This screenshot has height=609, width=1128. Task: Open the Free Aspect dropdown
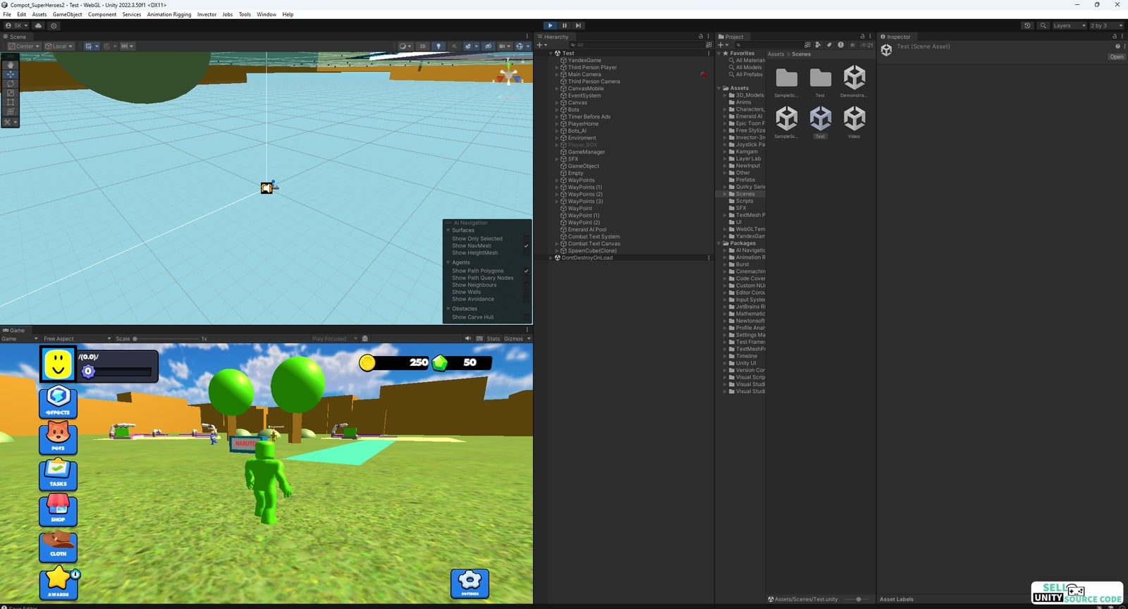tap(76, 339)
